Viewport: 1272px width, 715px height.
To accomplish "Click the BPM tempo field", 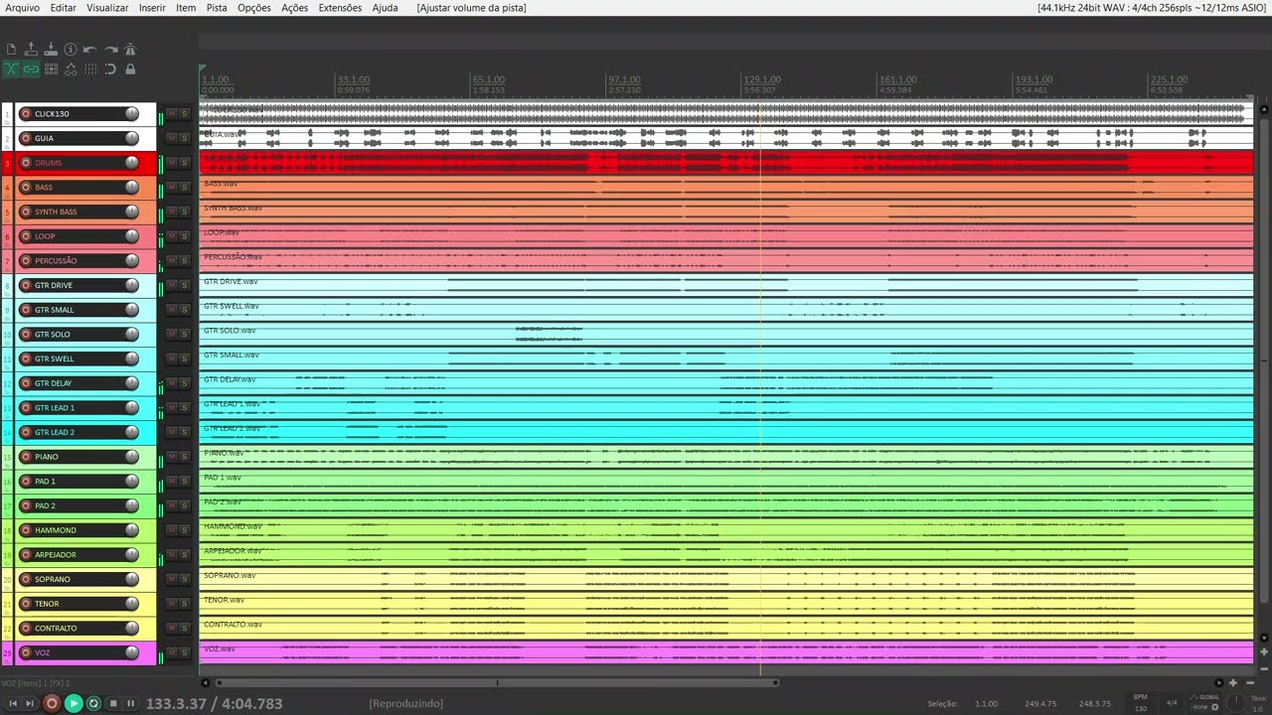I will (x=1140, y=703).
